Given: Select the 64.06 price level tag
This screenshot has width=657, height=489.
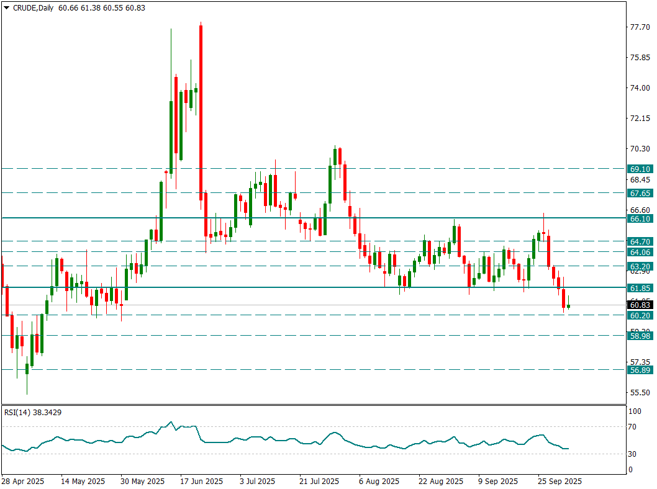Looking at the screenshot, I should pyautogui.click(x=639, y=252).
